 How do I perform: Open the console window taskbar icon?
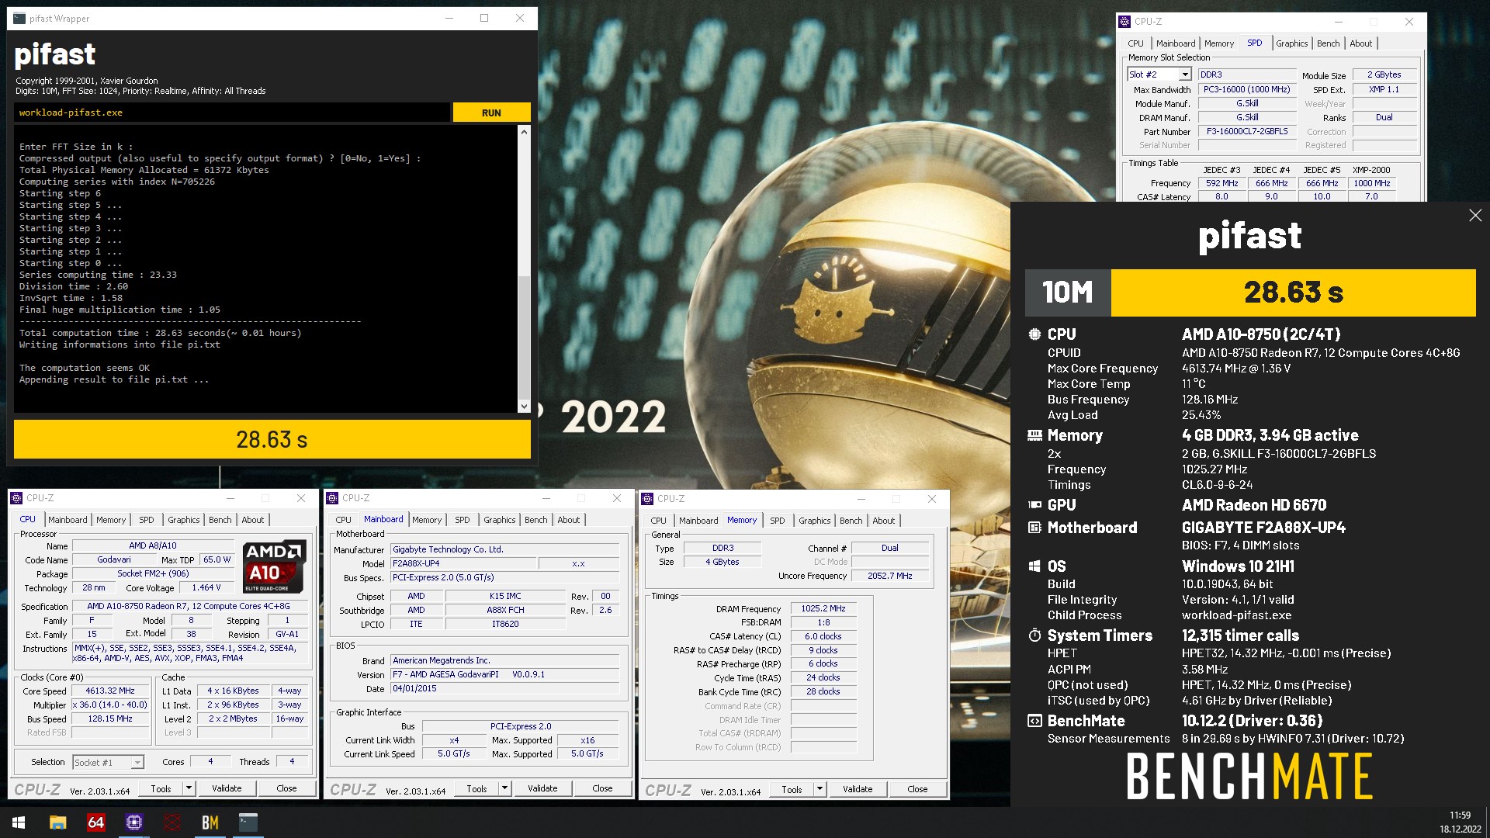pos(248,822)
